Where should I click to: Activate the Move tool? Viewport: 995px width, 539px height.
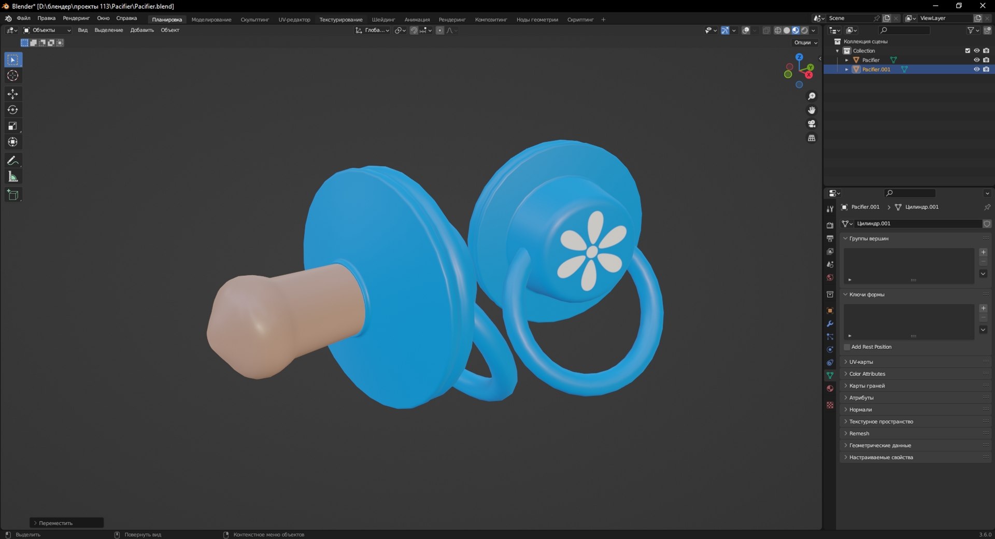[x=13, y=94]
